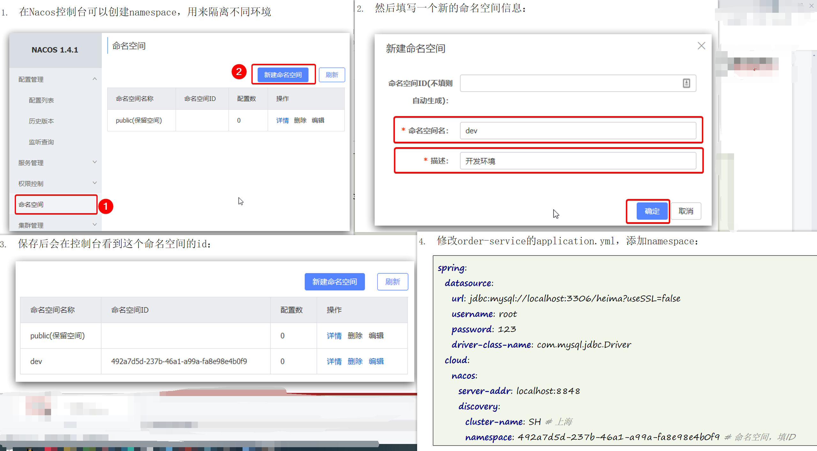The height and width of the screenshot is (451, 817).
Task: Click the 描述 input containing 开发环境
Action: click(578, 161)
